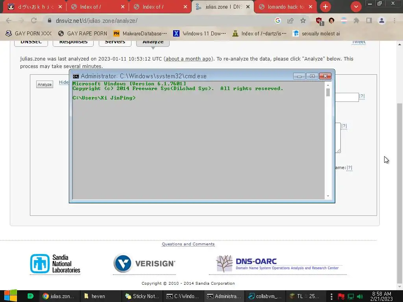Click the text area resize grip
The image size is (403, 302).
coord(338,151)
